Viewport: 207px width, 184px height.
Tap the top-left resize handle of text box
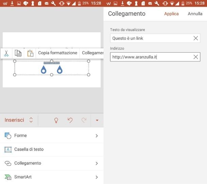(x=15, y=61)
